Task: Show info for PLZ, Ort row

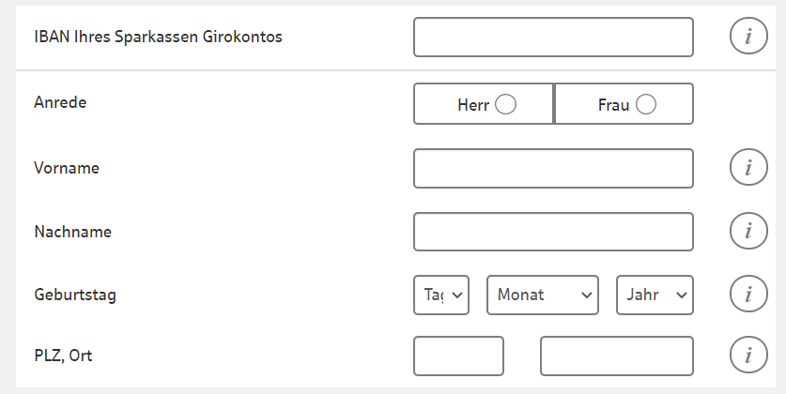Action: click(x=748, y=356)
